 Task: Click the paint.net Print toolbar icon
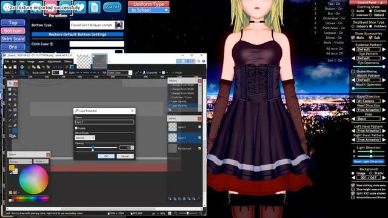click(x=22, y=67)
